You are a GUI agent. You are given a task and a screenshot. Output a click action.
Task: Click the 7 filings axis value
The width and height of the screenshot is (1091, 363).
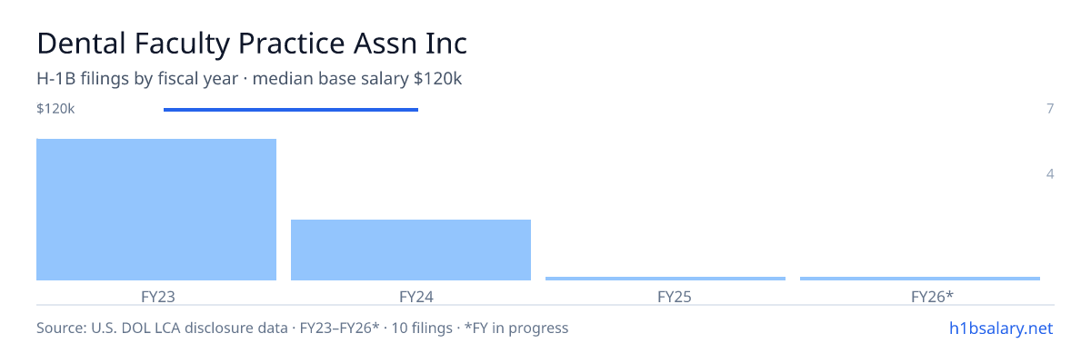pos(1050,109)
